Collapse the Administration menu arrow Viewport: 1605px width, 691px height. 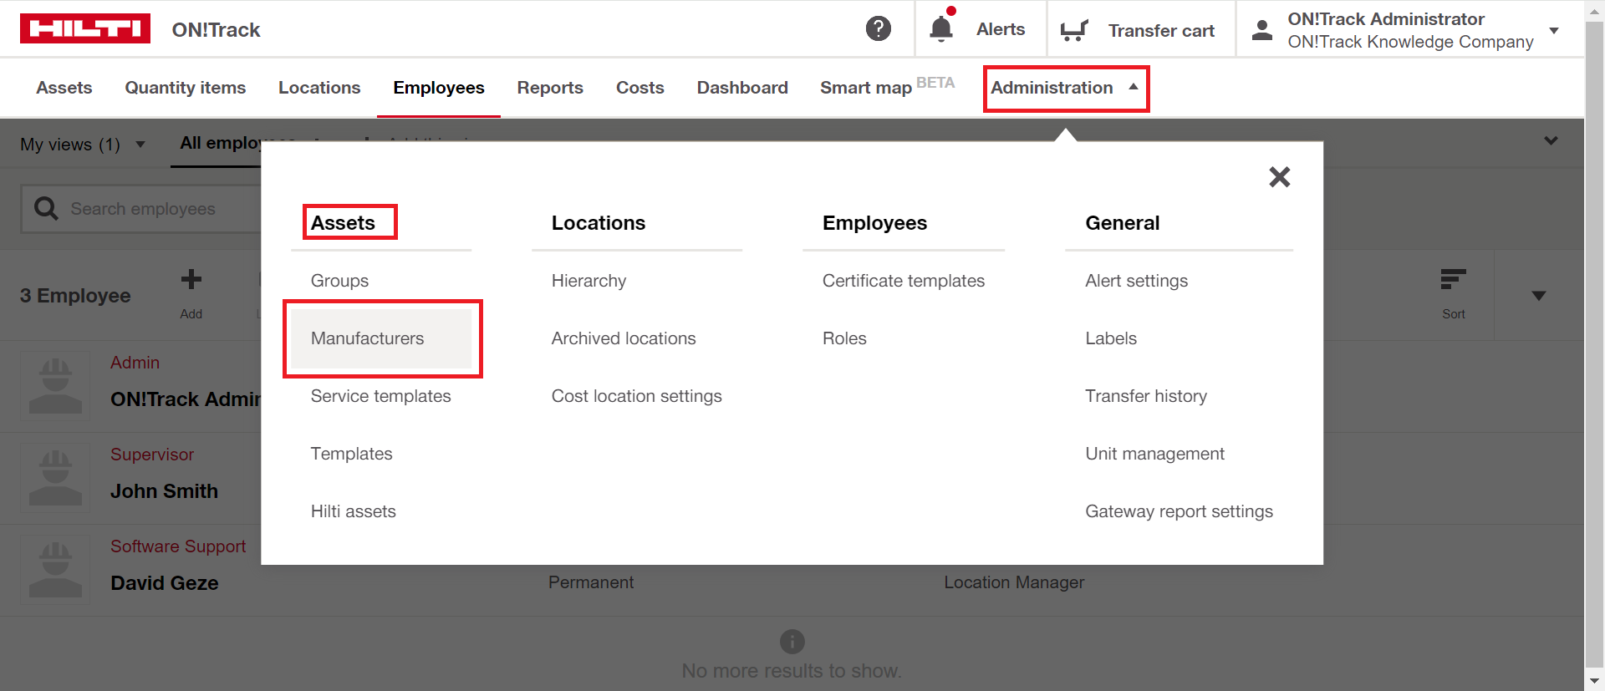(x=1134, y=87)
